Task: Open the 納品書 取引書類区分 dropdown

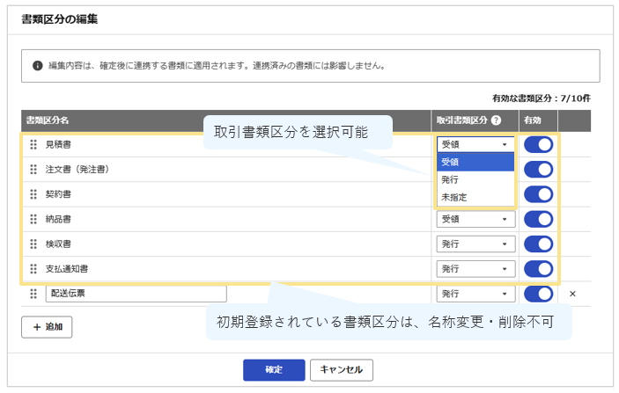Action: point(475,219)
